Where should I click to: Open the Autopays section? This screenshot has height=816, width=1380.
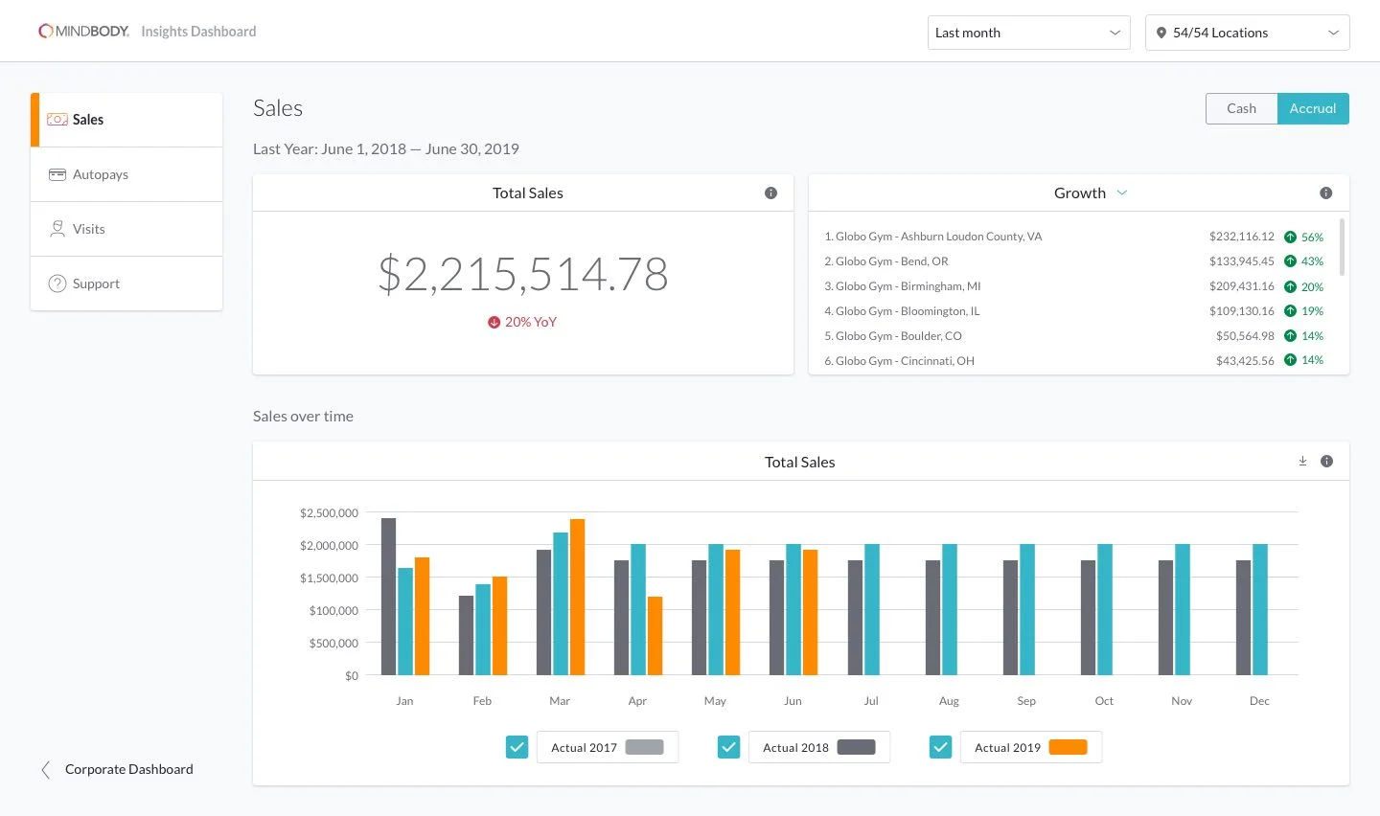click(126, 174)
